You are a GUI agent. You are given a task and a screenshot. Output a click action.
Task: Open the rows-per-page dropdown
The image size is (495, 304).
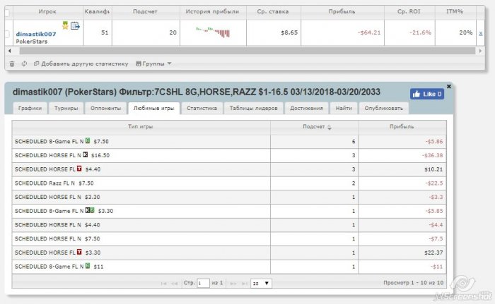(261, 284)
